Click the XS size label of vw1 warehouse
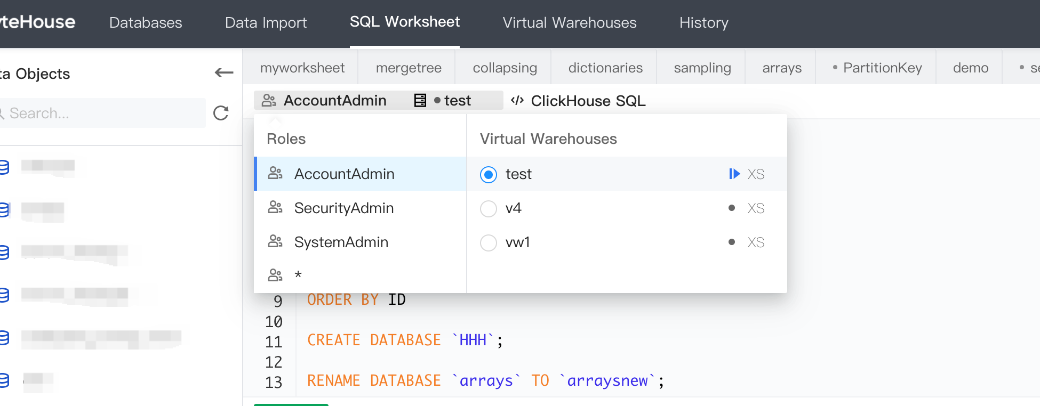 pos(756,242)
